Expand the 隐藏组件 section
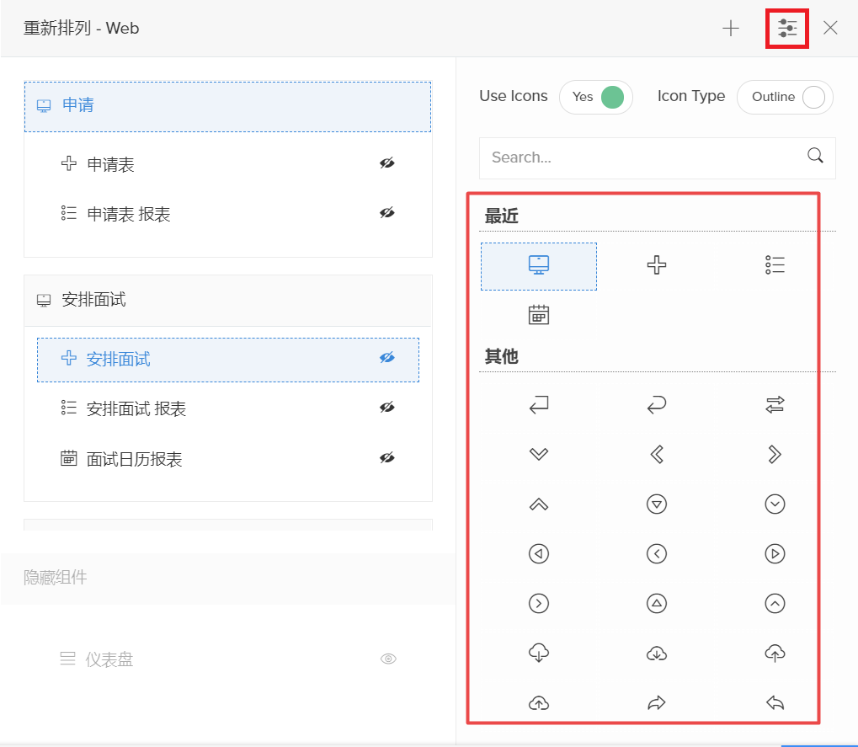Screen dimensions: 858x747 pyautogui.click(x=56, y=578)
